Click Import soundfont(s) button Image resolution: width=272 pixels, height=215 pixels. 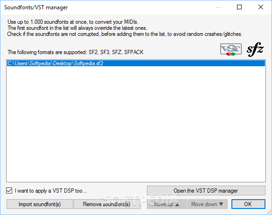pos(40,204)
